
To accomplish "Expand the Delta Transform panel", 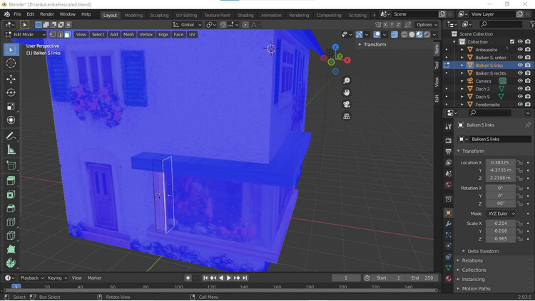I will tap(484, 251).
